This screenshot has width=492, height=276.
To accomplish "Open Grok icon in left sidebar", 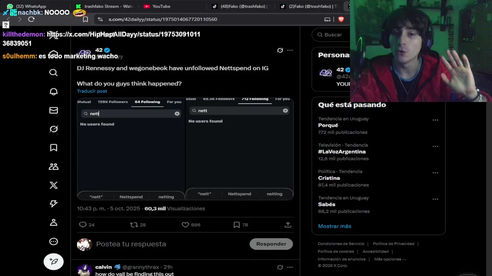I will click(53, 129).
